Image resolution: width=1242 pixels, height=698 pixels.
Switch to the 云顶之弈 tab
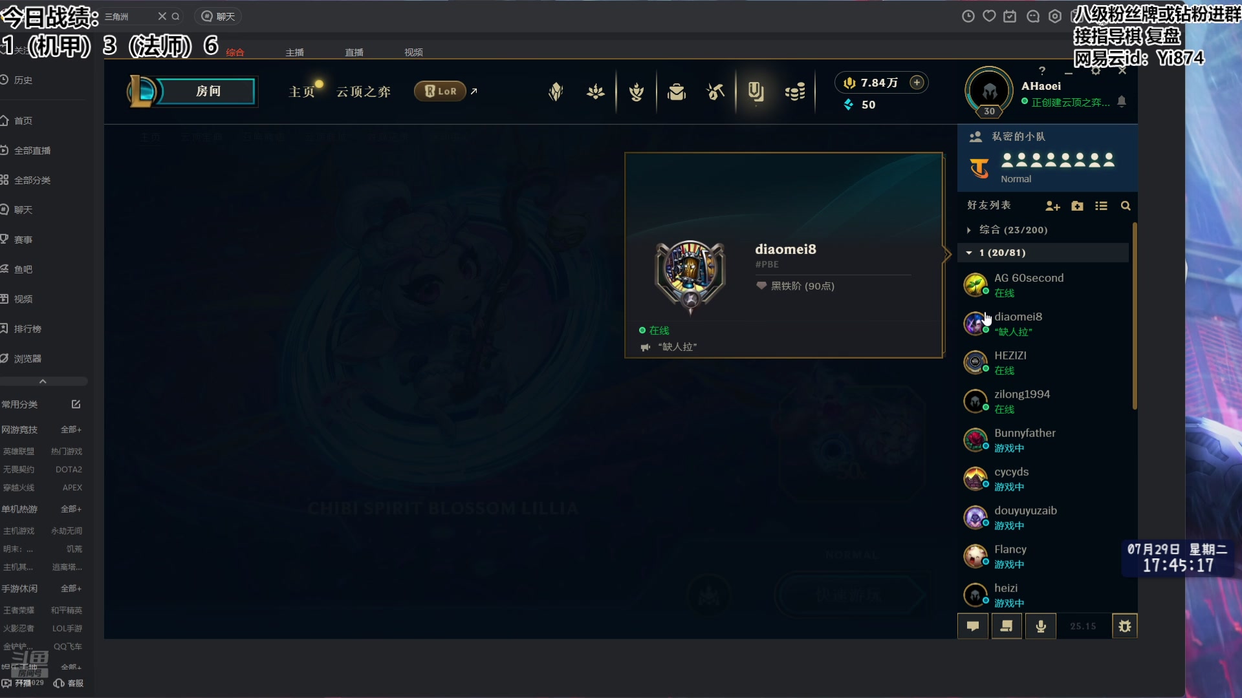(363, 92)
